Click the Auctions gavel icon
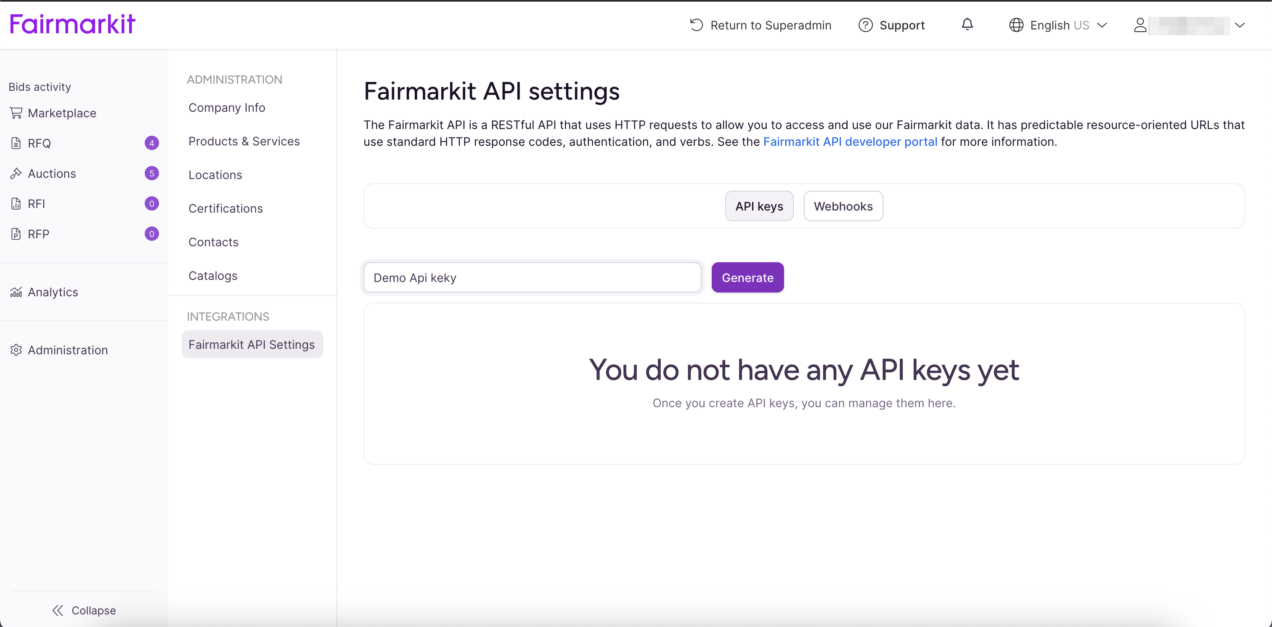The height and width of the screenshot is (627, 1272). coord(16,173)
